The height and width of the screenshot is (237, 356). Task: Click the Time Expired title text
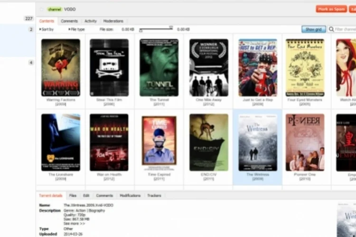(159, 174)
